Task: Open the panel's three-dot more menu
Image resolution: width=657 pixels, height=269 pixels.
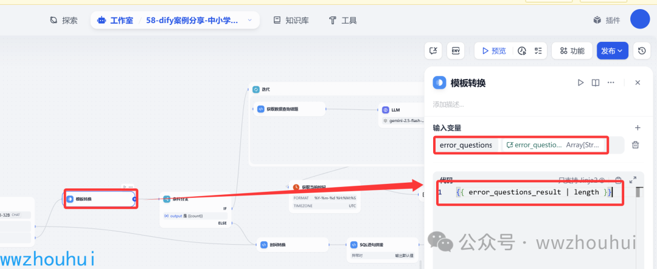Action: (x=611, y=83)
